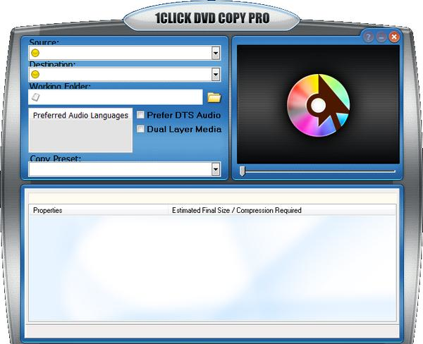
Task: Click the yellow disc icon in Destination field
Action: pyautogui.click(x=35, y=75)
